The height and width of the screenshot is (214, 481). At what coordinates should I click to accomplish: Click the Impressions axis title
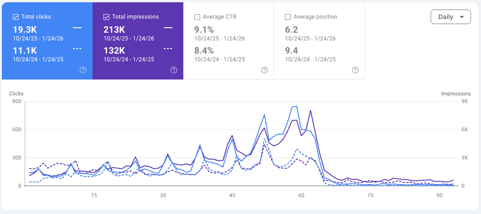coord(456,94)
